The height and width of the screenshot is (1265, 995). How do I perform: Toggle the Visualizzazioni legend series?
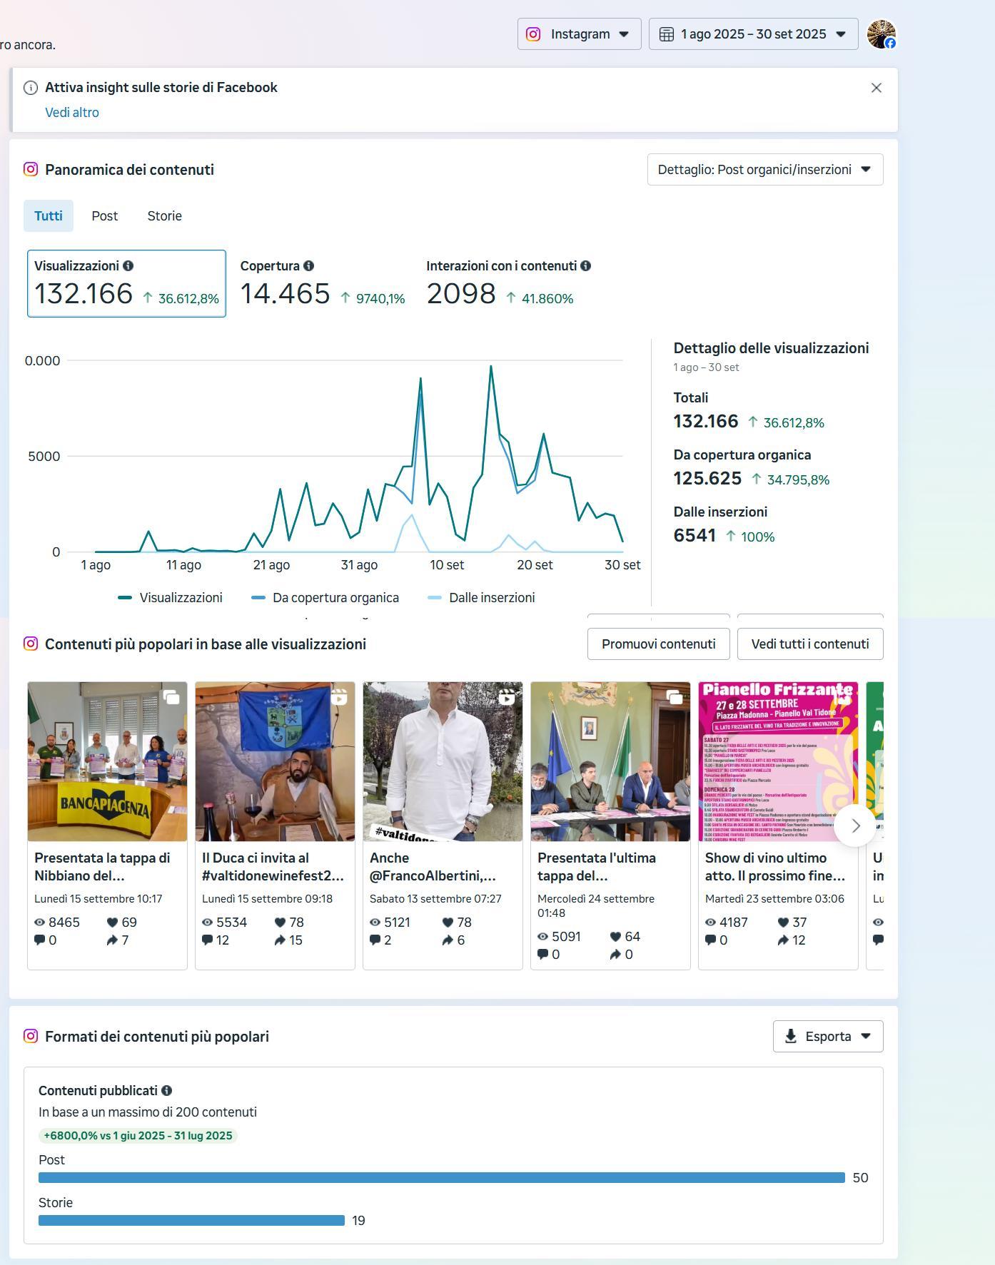[170, 598]
